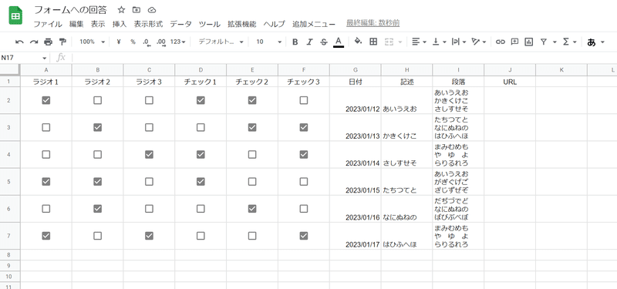Open the 最終編集: 数秒前 link

pos(373,23)
